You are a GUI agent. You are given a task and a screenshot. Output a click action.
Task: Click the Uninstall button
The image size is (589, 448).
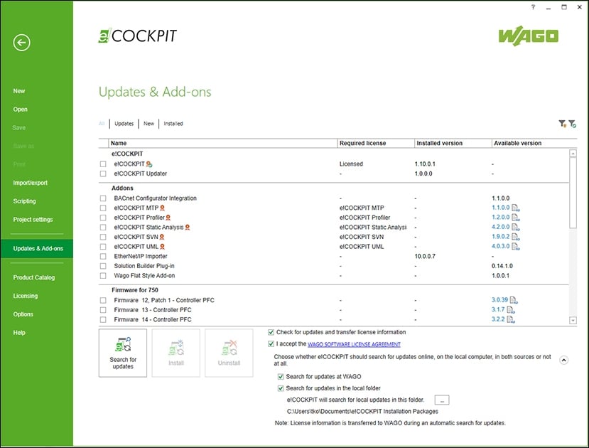click(229, 353)
